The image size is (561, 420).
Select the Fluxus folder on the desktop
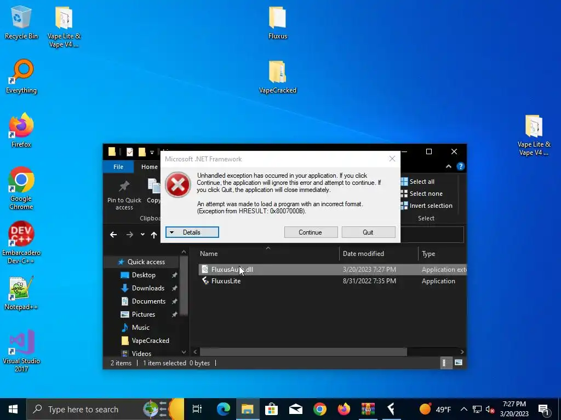(x=278, y=22)
